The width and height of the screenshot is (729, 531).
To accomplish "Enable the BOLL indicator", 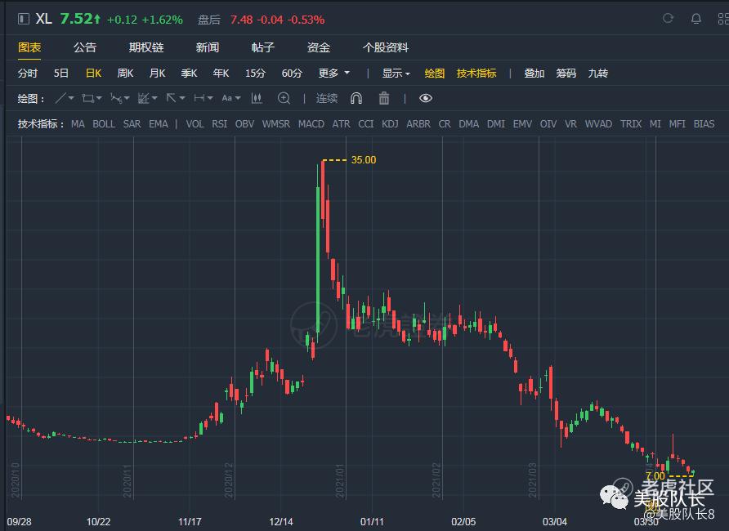I will click(x=104, y=124).
